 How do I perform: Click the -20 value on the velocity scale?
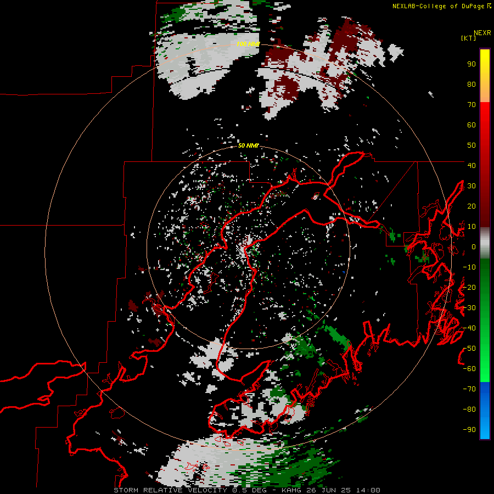click(x=469, y=287)
